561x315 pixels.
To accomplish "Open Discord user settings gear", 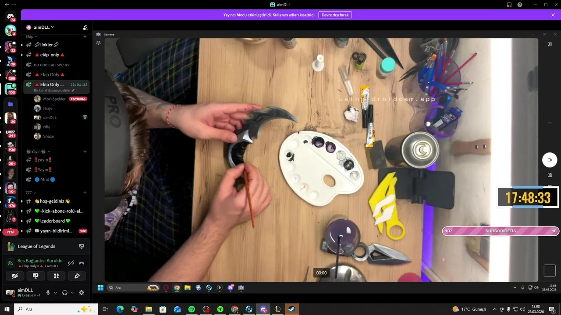I will (82, 293).
